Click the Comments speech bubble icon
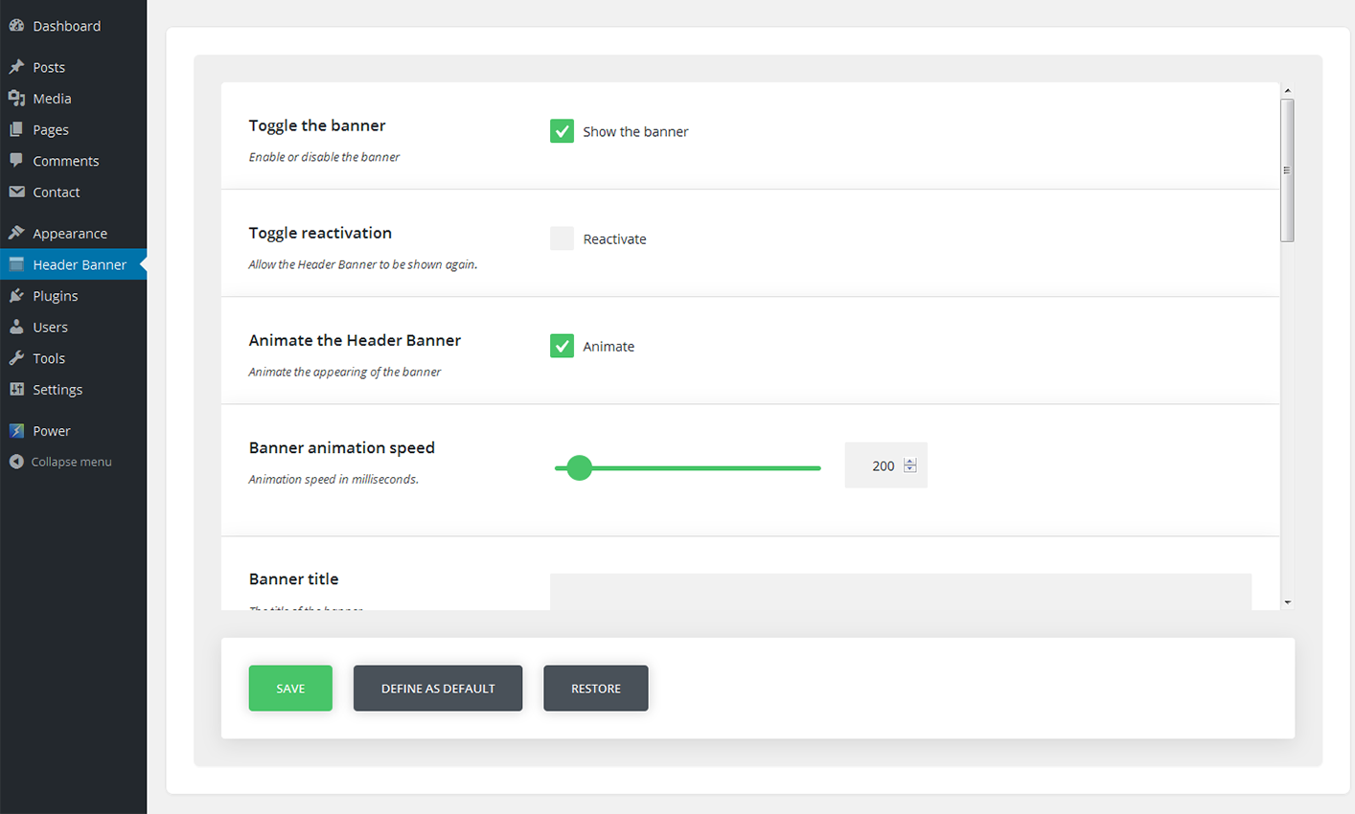Screen dimensions: 1355x814 [16, 160]
